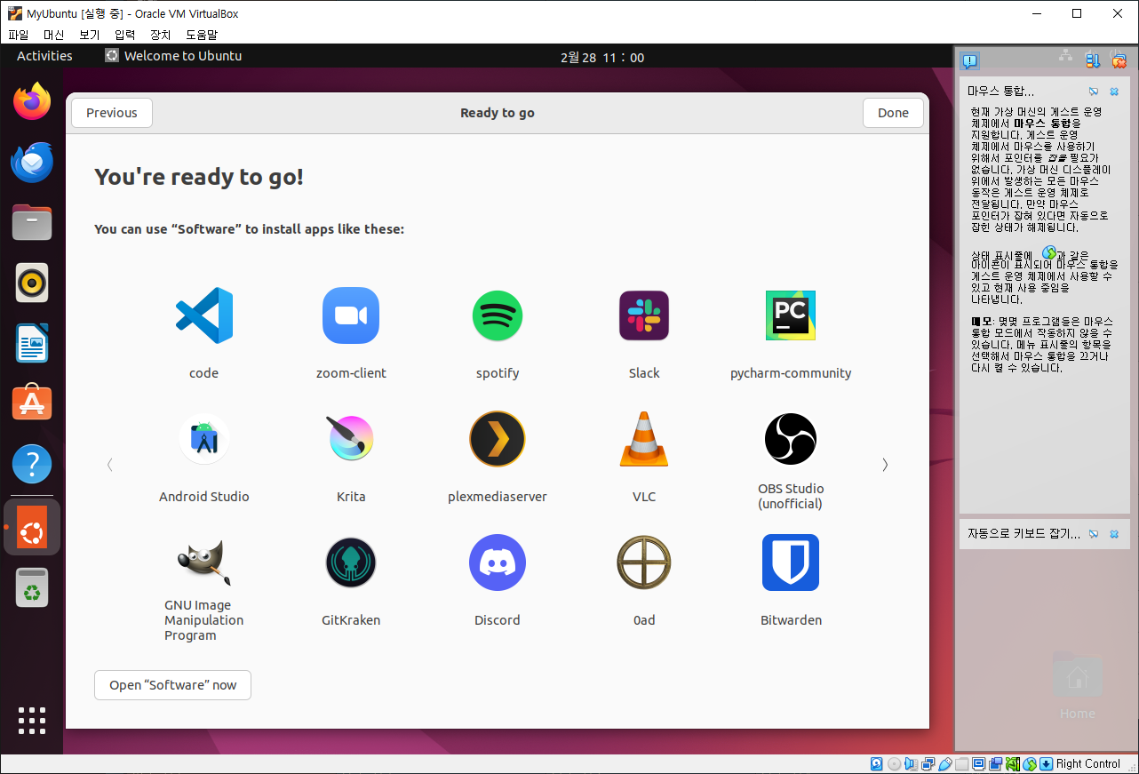Viewport: 1139px width, 774px height.
Task: Select the plexmediaserver app icon
Action: pyautogui.click(x=498, y=439)
